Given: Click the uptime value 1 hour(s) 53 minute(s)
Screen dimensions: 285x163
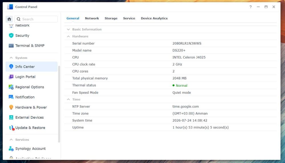Looking at the screenshot, I should (x=200, y=127).
